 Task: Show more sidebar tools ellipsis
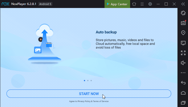click(x=183, y=73)
